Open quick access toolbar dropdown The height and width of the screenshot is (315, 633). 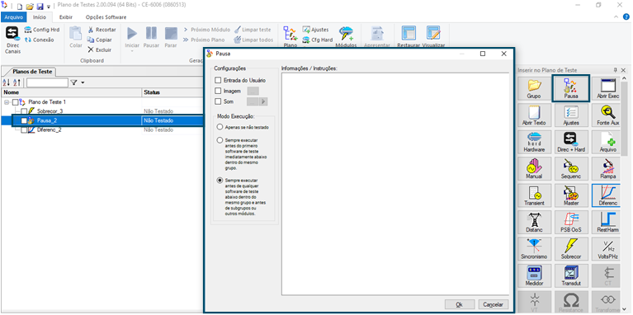point(49,7)
